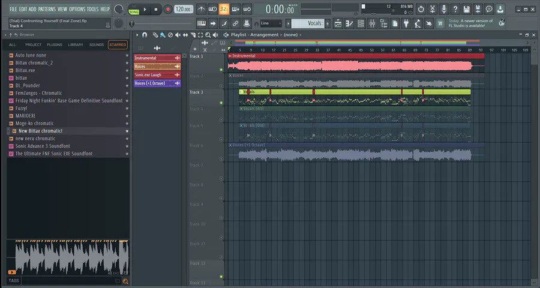The image size is (540, 288).
Task: Click the TAGS button in browser
Action: [14, 280]
